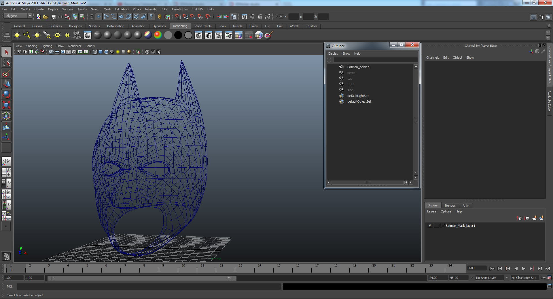Lock current selection with padlock icon
553x299 pixels.
160,17
